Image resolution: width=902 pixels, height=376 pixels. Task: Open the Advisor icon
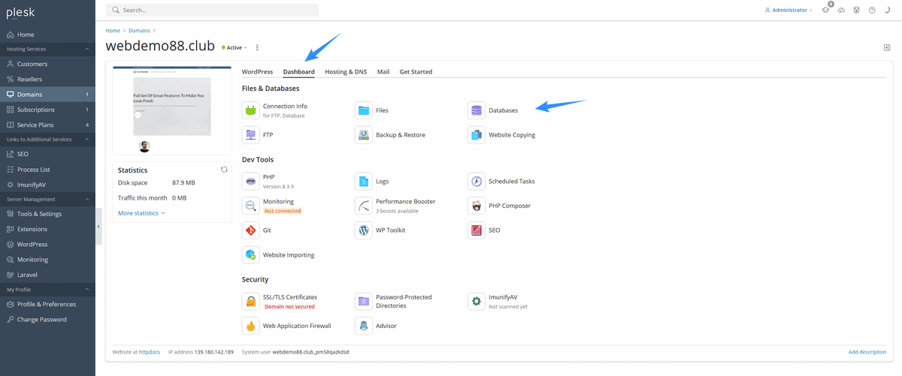[x=363, y=326]
